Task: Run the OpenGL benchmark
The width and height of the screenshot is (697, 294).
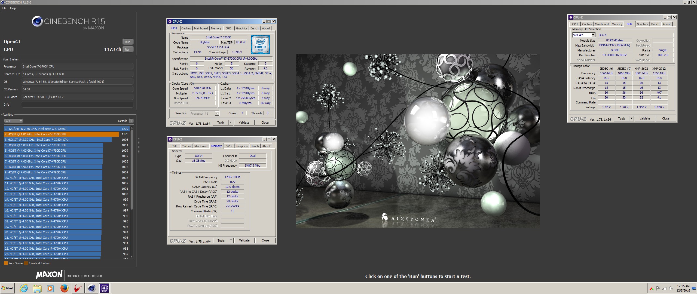Action: [128, 42]
